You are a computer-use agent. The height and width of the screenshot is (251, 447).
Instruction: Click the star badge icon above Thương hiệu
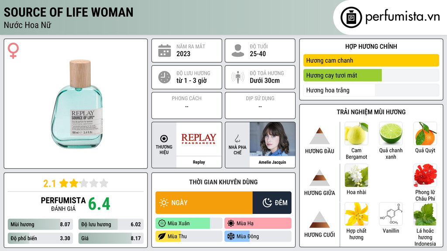pos(164,139)
